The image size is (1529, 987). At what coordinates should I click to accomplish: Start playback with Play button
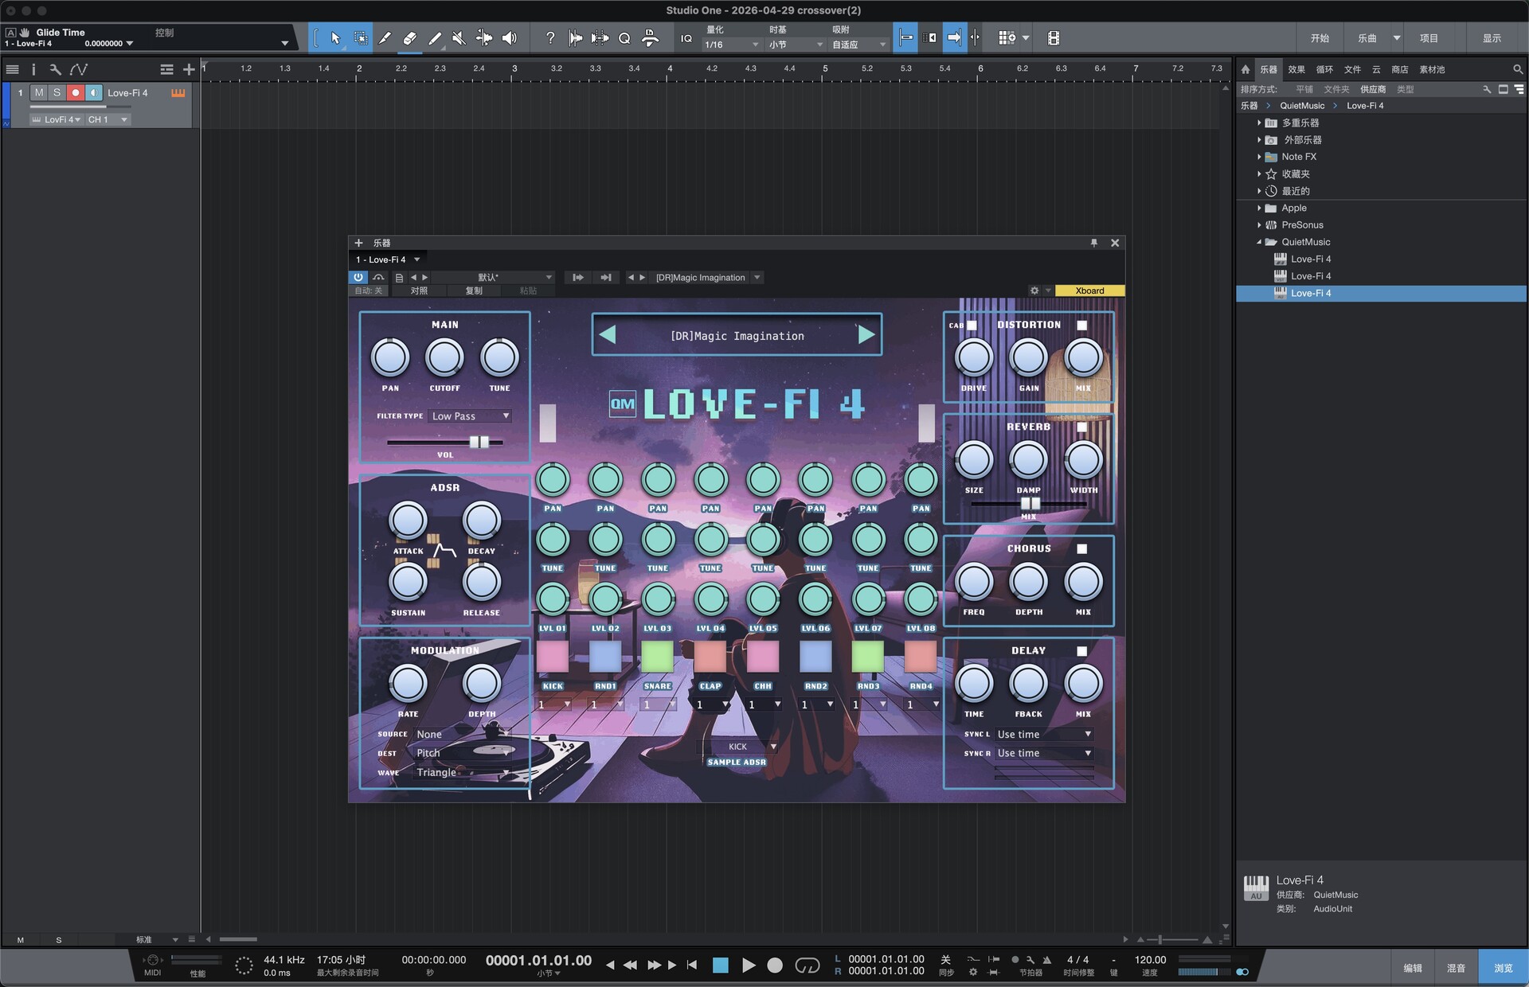749,965
